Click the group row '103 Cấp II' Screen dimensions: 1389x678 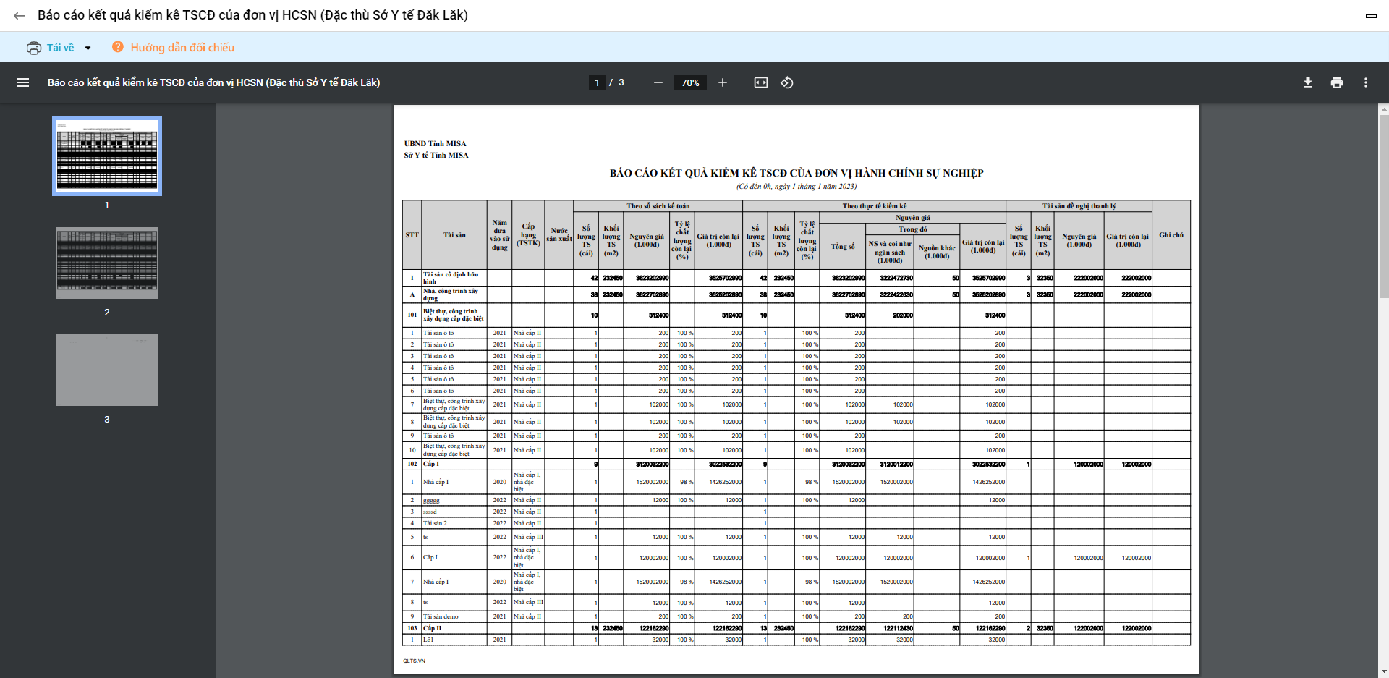pos(797,628)
